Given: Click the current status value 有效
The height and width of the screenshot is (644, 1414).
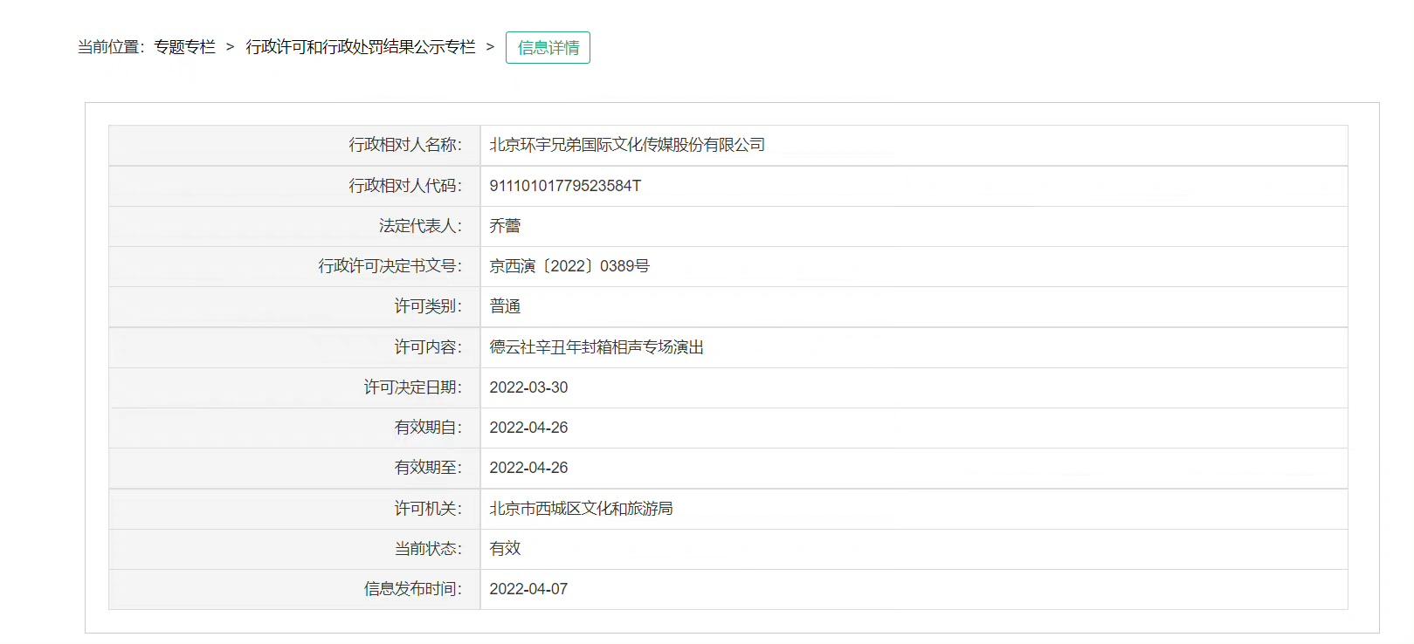Looking at the screenshot, I should pos(505,549).
